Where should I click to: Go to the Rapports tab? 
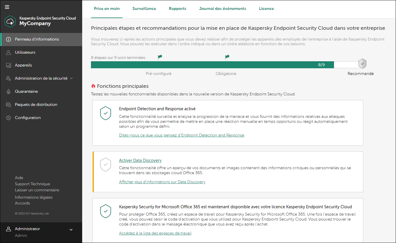[x=178, y=9]
